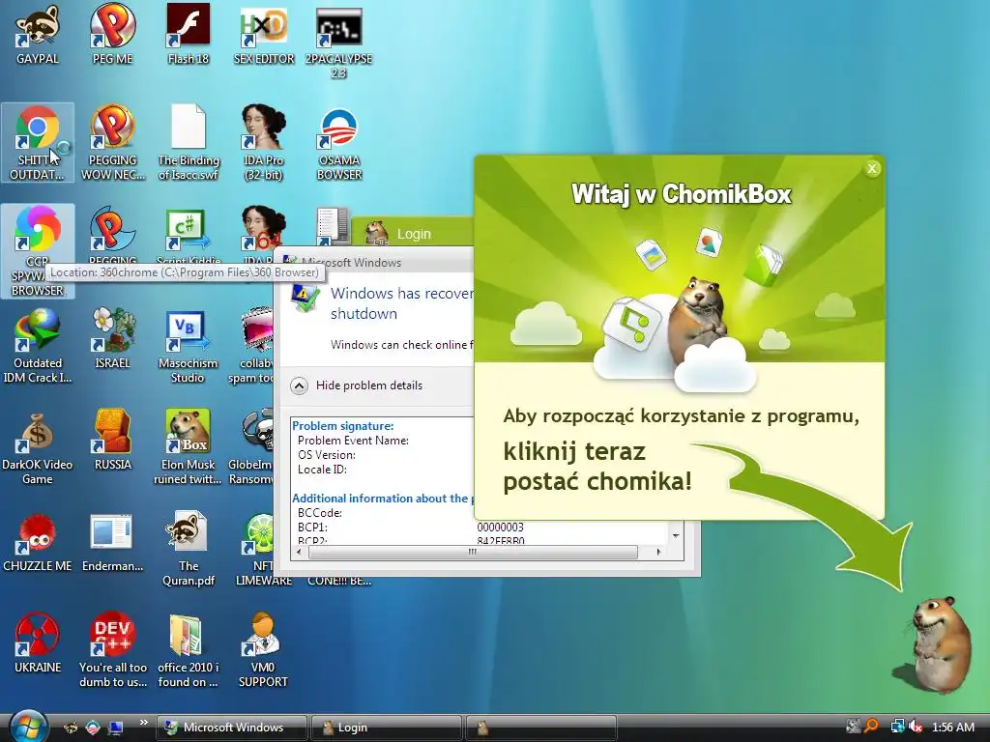Select the DarkOK Video Game money bag icon
Image resolution: width=990 pixels, height=742 pixels.
[38, 446]
